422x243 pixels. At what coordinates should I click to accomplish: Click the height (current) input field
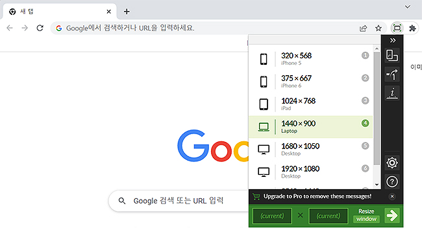point(329,216)
